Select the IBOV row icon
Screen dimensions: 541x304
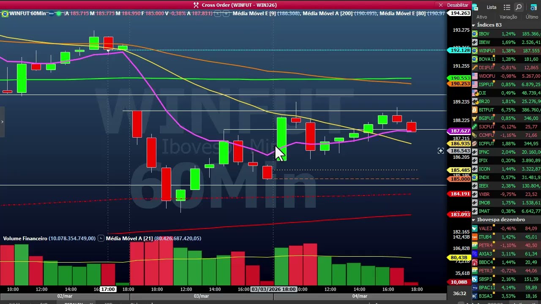tap(475, 34)
